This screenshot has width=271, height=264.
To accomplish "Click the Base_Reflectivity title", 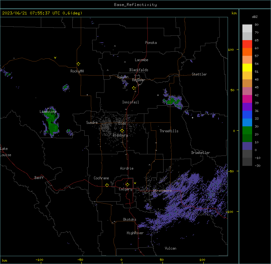I will (135, 5).
